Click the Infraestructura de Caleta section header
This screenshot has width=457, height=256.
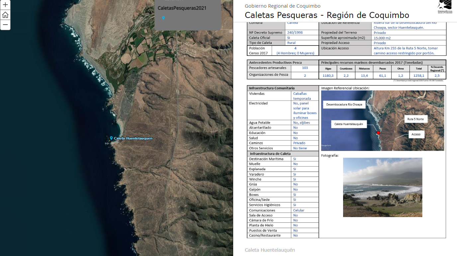[270, 154]
